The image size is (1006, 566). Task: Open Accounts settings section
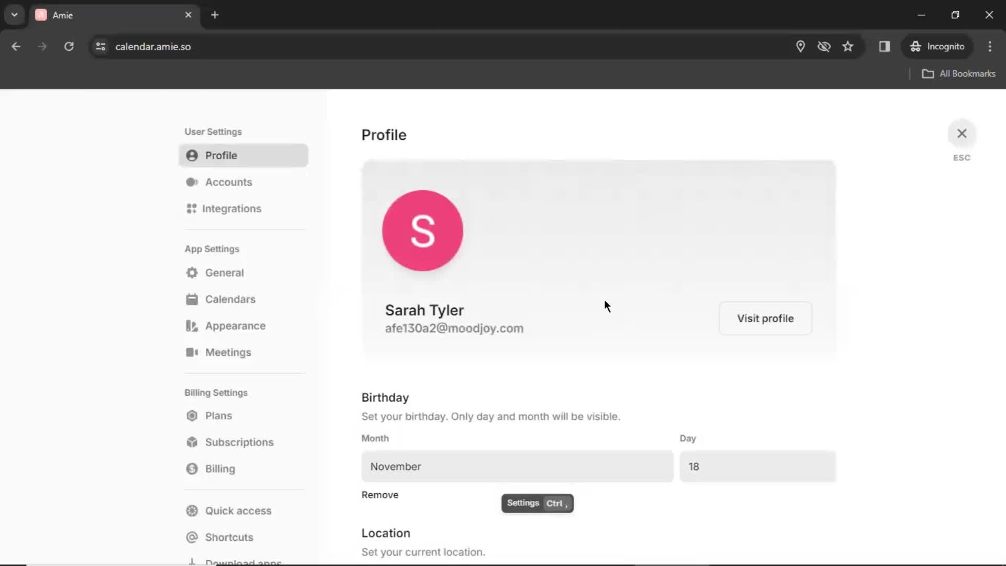click(x=228, y=182)
